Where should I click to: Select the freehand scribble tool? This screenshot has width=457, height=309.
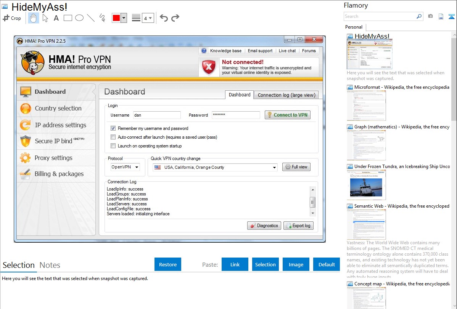tap(102, 18)
